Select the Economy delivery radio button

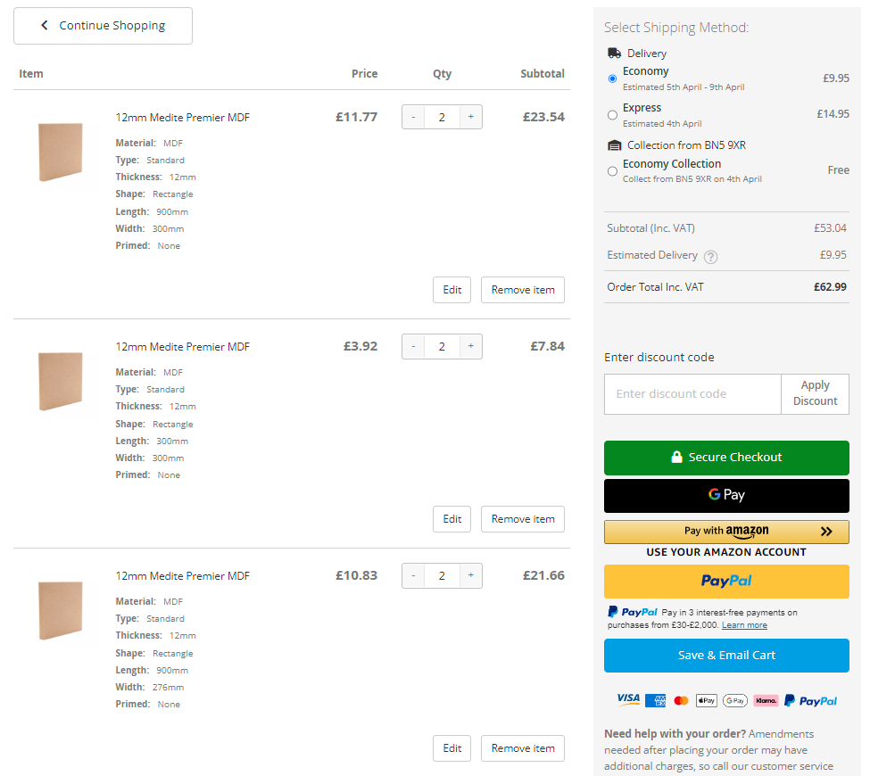[x=612, y=78]
